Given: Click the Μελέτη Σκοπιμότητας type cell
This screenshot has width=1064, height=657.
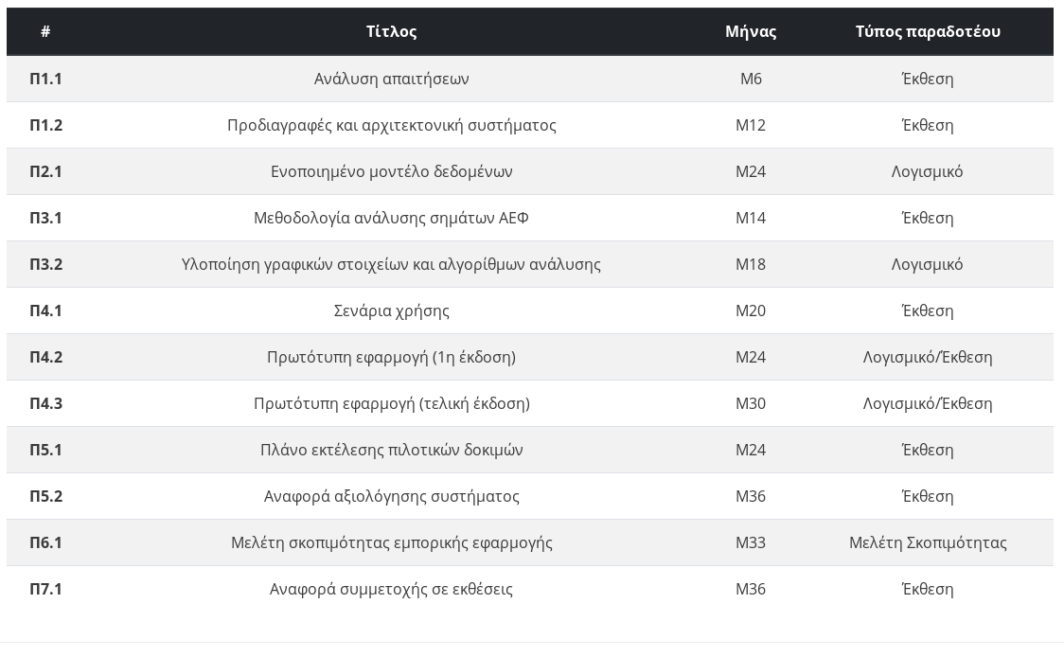Looking at the screenshot, I should [928, 542].
